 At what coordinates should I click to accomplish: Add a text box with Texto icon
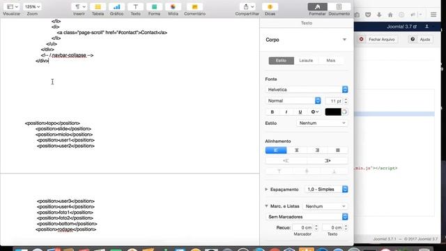click(x=135, y=6)
